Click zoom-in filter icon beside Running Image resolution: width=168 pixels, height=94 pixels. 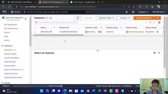click(x=99, y=32)
